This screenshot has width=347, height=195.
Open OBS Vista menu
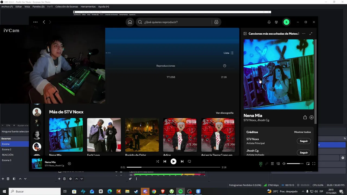pyautogui.click(x=27, y=6)
